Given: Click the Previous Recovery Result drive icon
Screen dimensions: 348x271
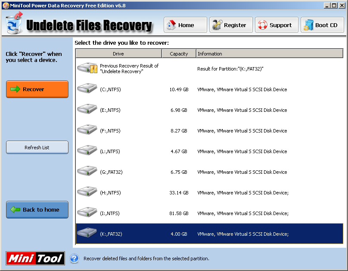Looking at the screenshot, I should coord(87,68).
